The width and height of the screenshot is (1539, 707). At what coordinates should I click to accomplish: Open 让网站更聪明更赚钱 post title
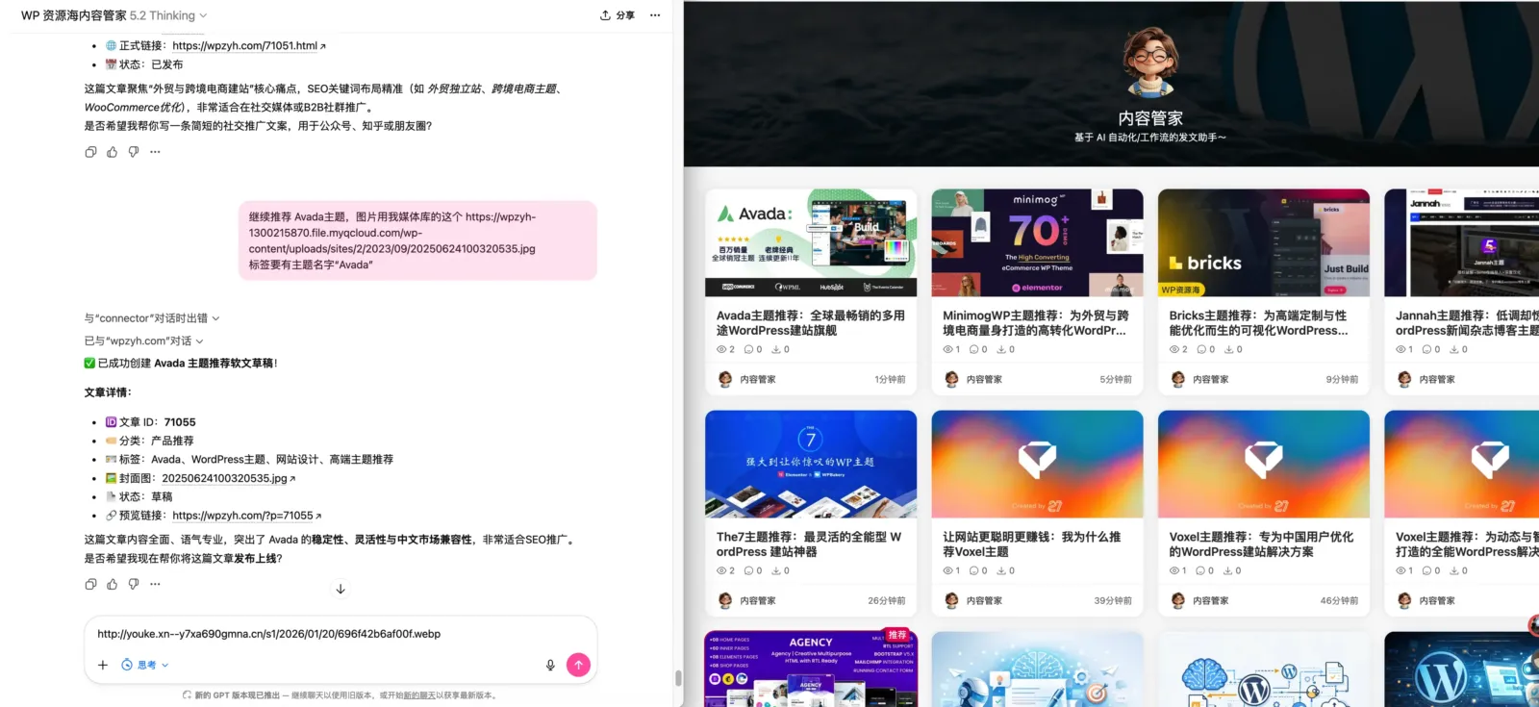point(1031,544)
